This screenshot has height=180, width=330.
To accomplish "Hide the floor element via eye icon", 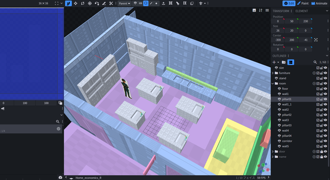I will [325, 89].
